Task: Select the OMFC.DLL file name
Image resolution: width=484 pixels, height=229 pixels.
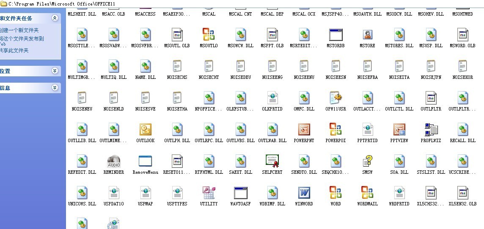Action: pyautogui.click(x=304, y=109)
